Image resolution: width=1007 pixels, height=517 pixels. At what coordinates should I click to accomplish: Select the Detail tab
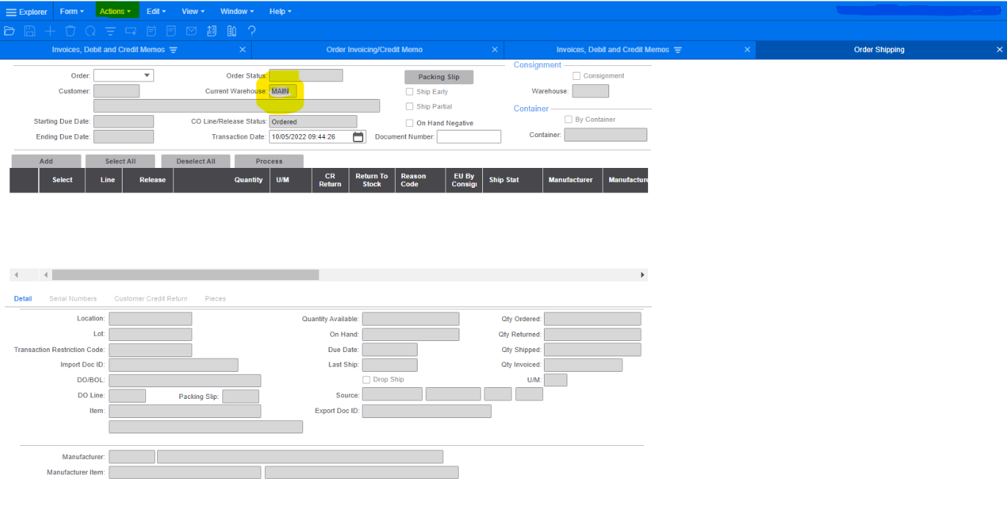point(23,298)
